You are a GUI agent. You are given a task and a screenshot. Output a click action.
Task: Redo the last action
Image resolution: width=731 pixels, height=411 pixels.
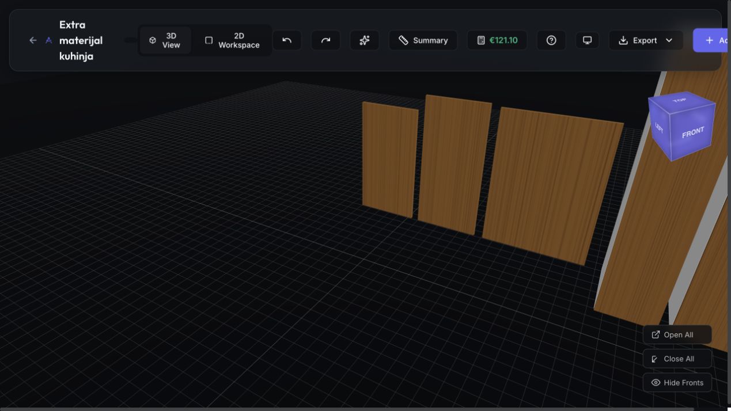tap(325, 40)
